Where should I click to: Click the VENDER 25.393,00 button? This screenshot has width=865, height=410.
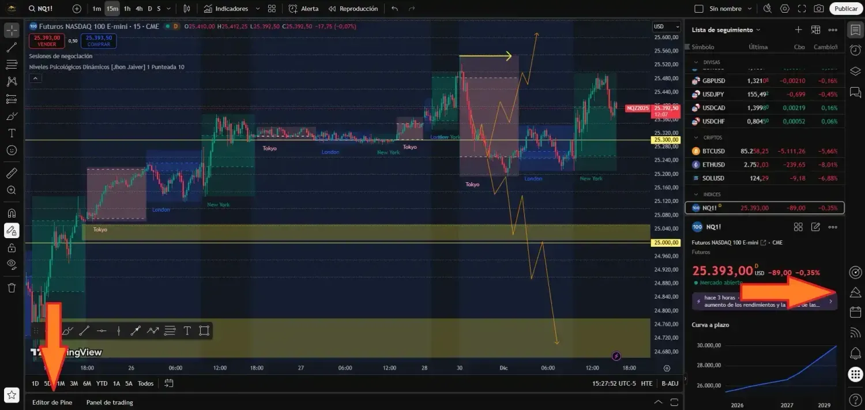point(47,41)
